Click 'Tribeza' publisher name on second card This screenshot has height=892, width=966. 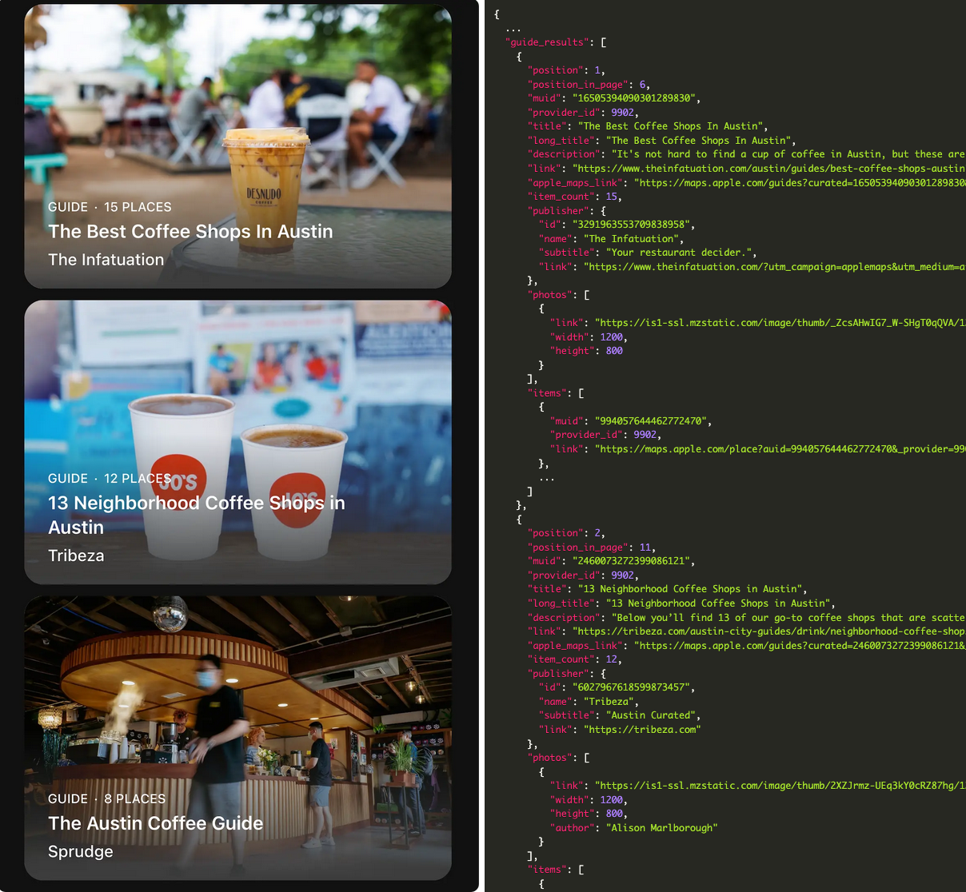point(76,556)
